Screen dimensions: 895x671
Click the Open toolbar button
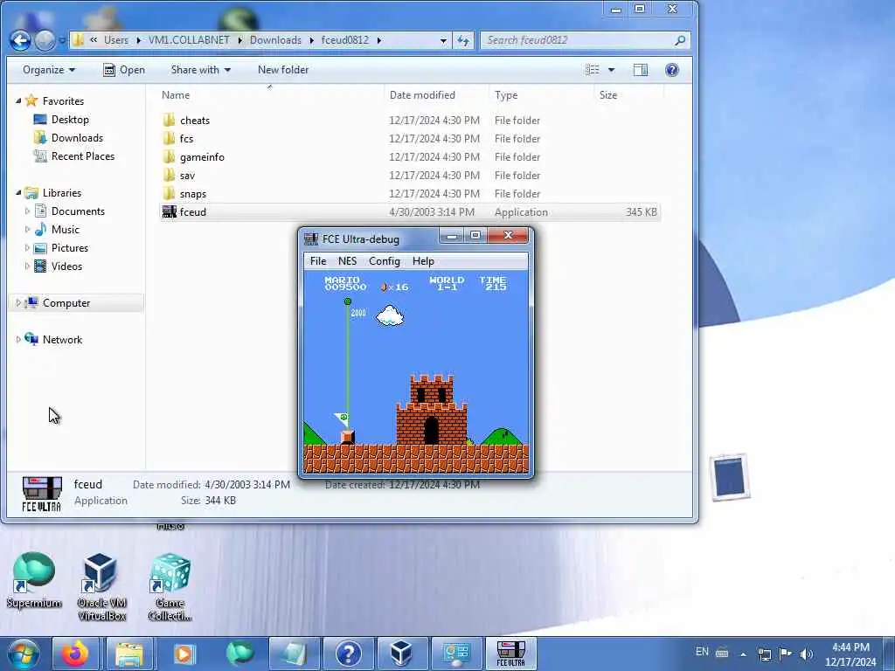(x=124, y=70)
